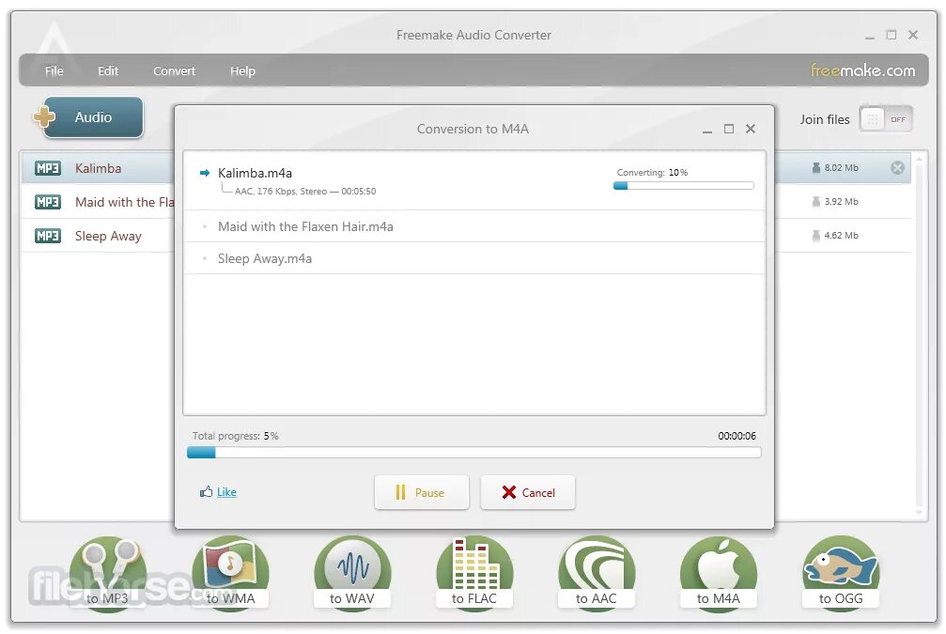
Task: Open the freemake.com link
Action: (x=862, y=70)
